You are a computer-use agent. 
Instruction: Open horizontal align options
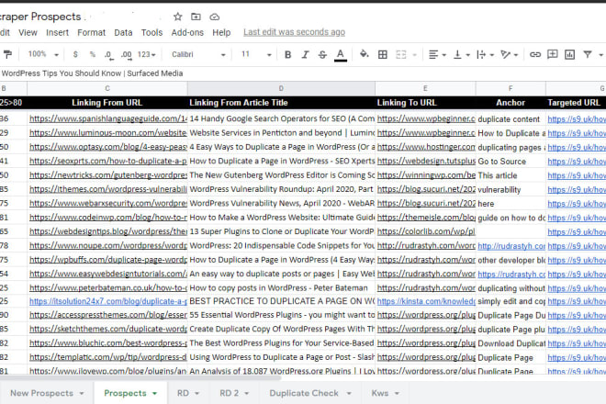(437, 54)
